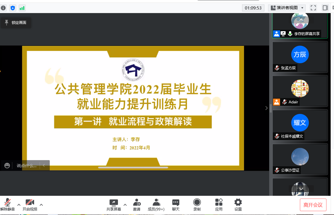
Task: Click the Lock Screen (锁定画面) pin button
Action: pos(16,23)
